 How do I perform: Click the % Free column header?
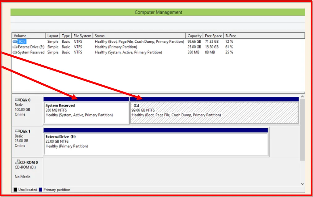tap(231, 36)
